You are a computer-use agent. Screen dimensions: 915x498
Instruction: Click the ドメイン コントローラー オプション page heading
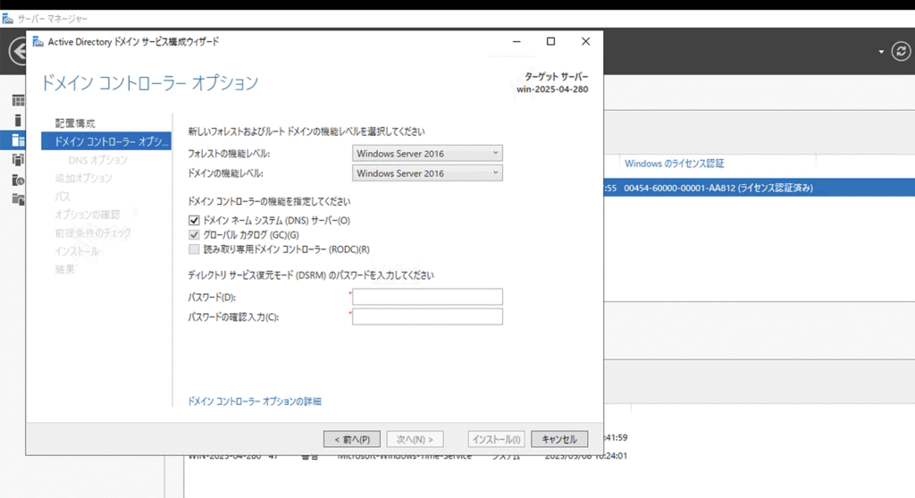coord(149,83)
